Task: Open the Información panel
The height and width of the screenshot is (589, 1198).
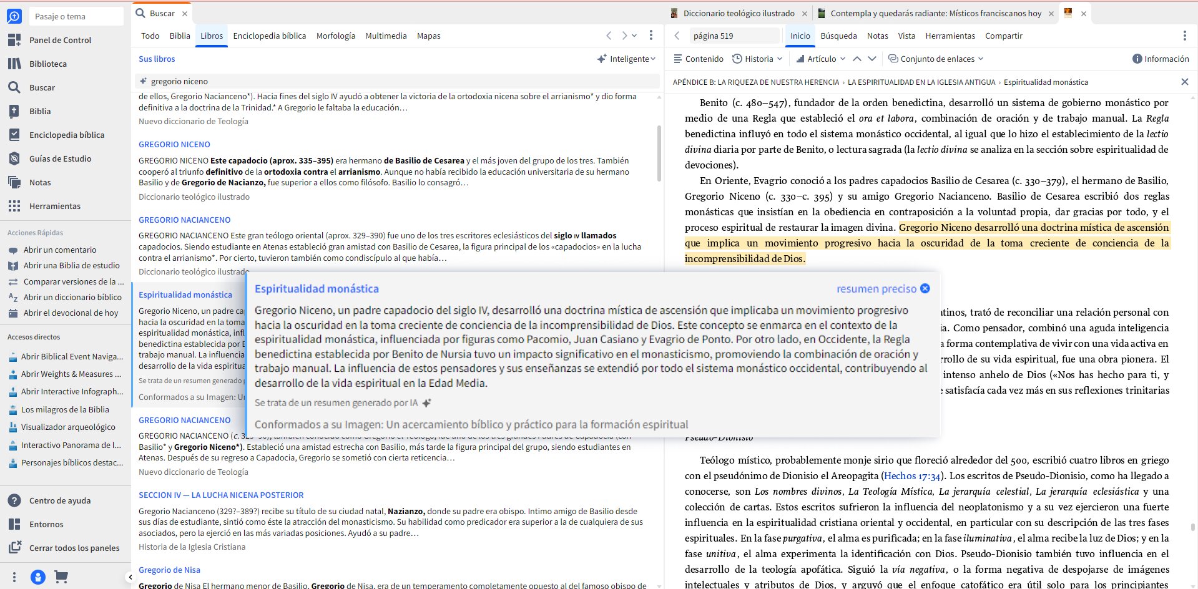Action: click(1161, 59)
